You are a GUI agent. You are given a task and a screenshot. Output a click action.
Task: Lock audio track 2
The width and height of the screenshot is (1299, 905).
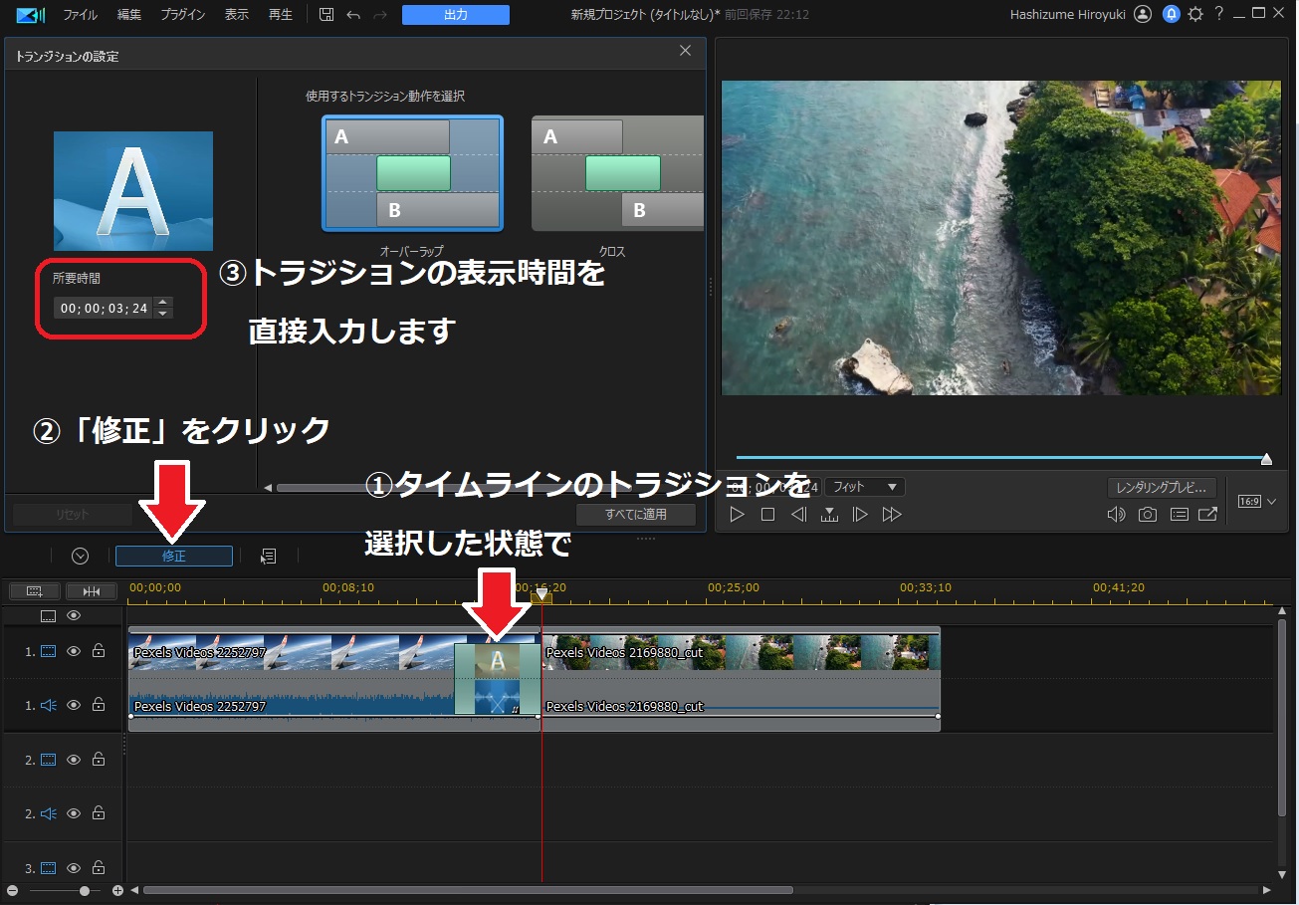pos(99,813)
